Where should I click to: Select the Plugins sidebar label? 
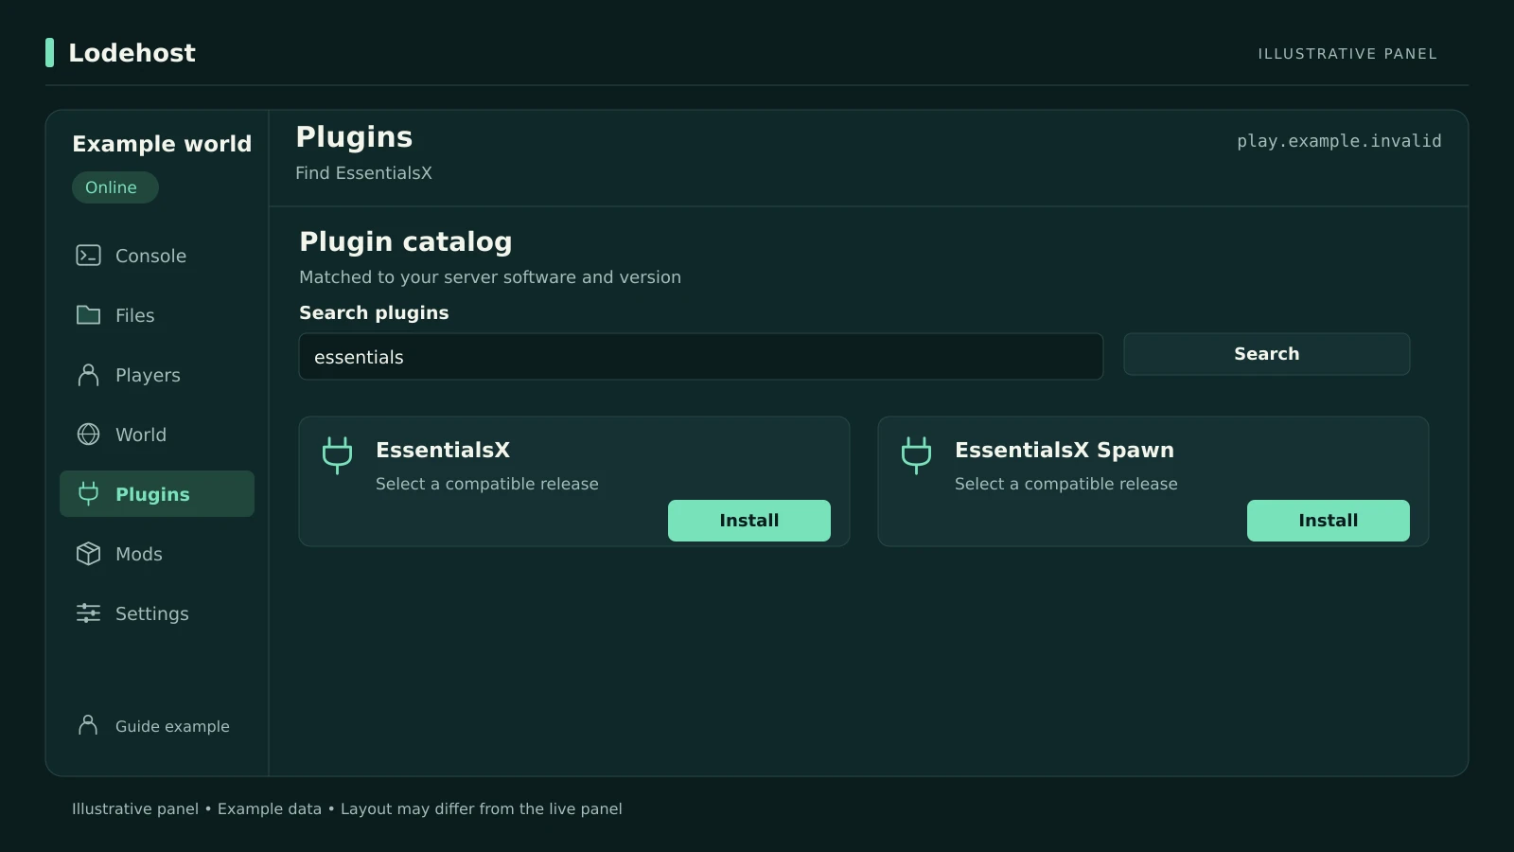click(152, 494)
